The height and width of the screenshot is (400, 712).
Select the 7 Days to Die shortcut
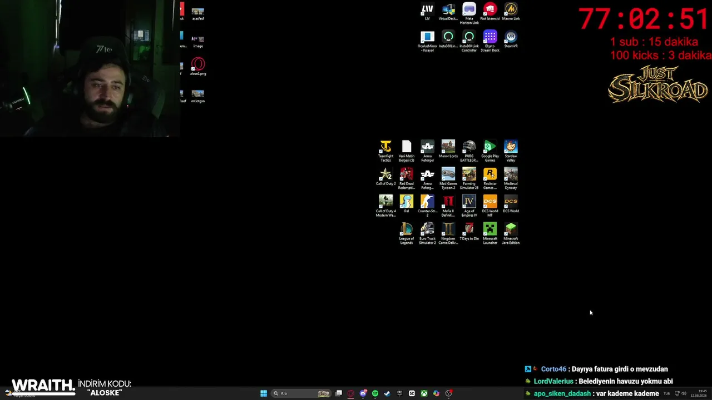(469, 232)
